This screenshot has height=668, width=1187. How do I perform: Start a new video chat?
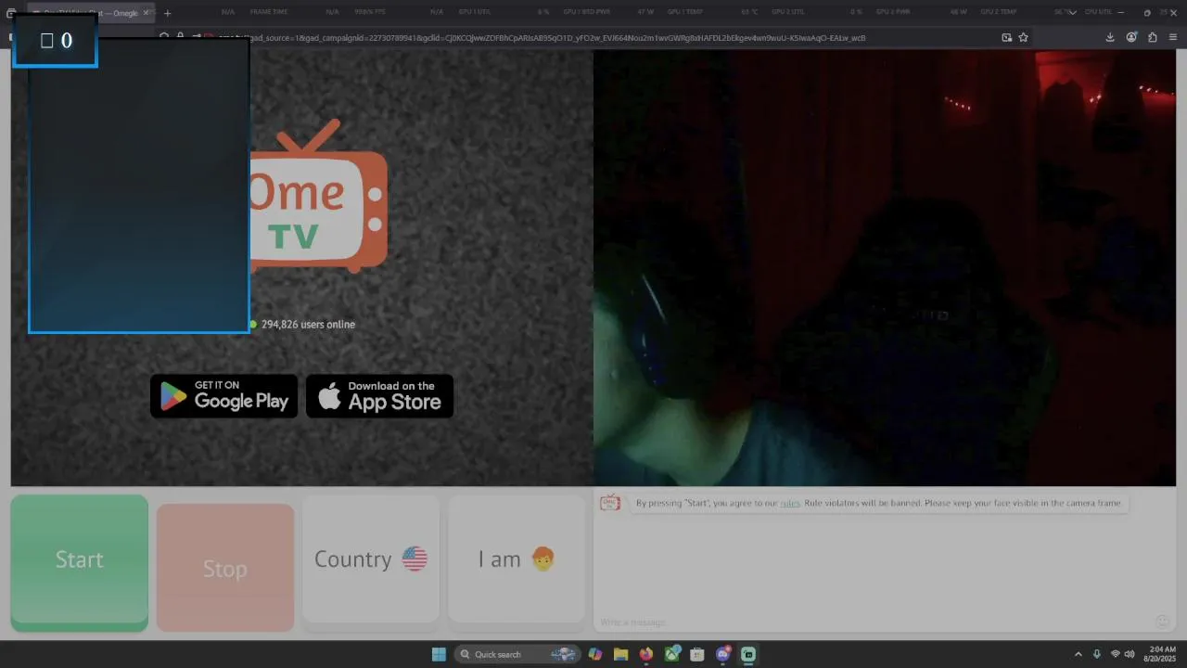[x=80, y=562]
